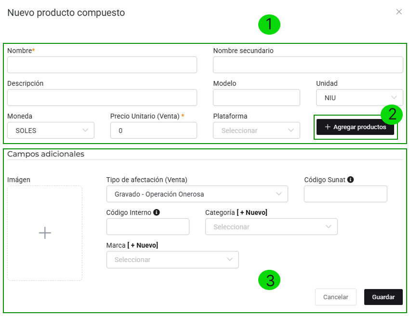Focus the Nombre input field

pos(102,65)
